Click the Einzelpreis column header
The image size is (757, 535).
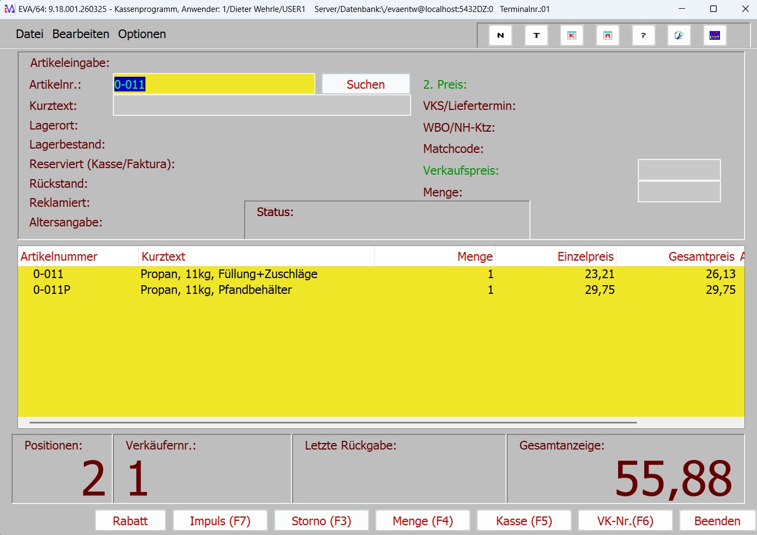coord(585,257)
